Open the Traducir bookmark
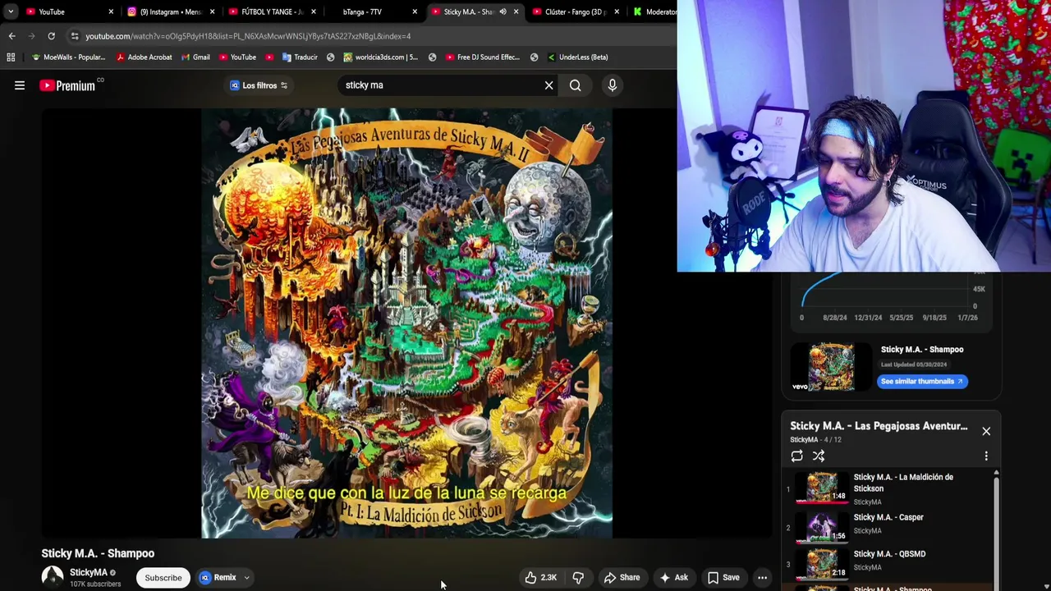Viewport: 1051px width, 591px height. [x=299, y=57]
